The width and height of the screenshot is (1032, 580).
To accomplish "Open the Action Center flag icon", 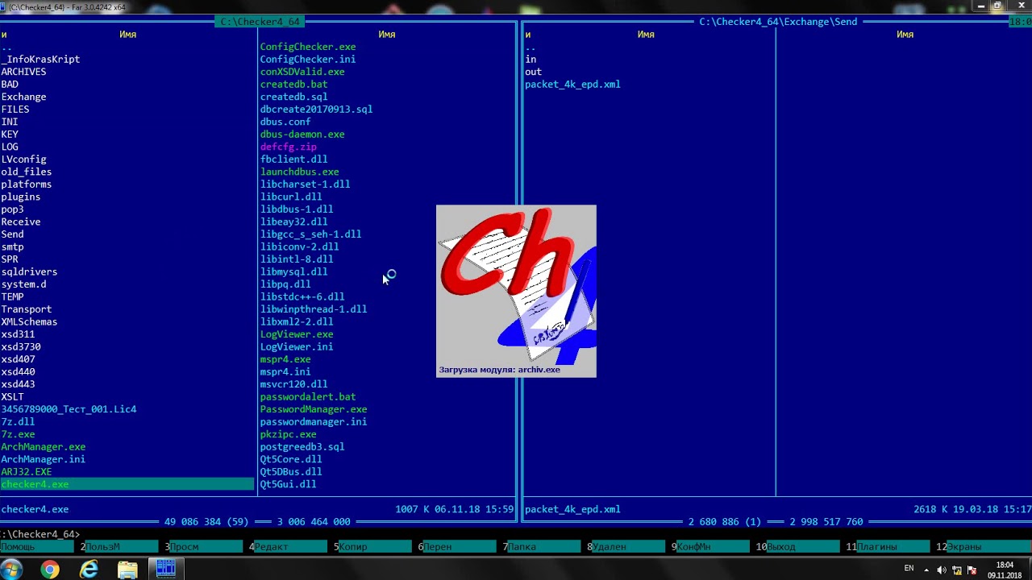I will pyautogui.click(x=971, y=570).
